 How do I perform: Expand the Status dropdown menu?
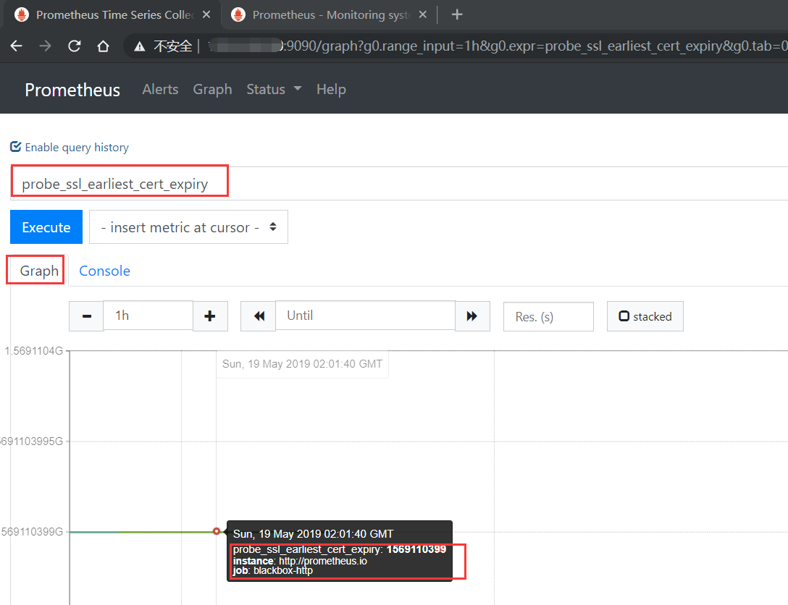pyautogui.click(x=274, y=89)
